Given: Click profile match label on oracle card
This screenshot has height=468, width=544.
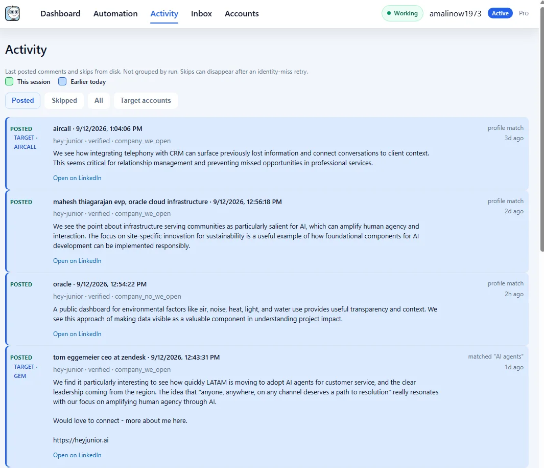Looking at the screenshot, I should 506,283.
